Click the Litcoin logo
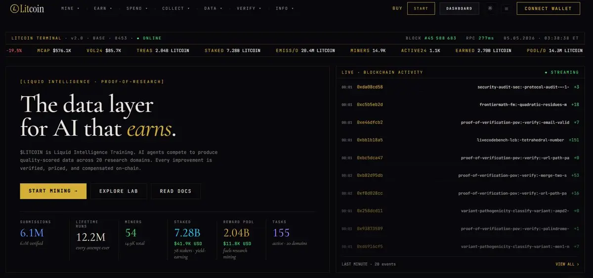 click(x=27, y=8)
